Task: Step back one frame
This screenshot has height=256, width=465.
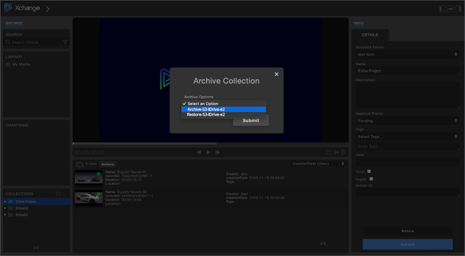Action: tap(199, 152)
